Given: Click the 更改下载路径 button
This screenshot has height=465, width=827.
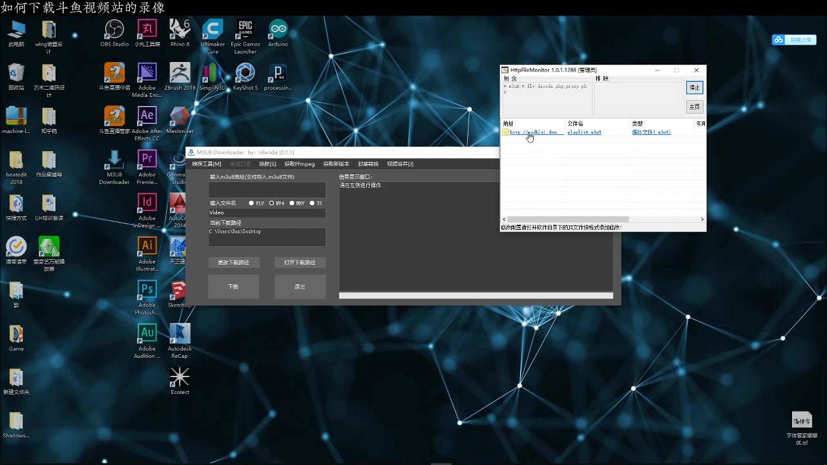Looking at the screenshot, I should pyautogui.click(x=233, y=262).
